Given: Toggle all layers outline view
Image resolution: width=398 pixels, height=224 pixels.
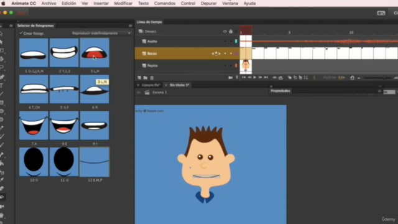Looking at the screenshot, I should pos(236,32).
